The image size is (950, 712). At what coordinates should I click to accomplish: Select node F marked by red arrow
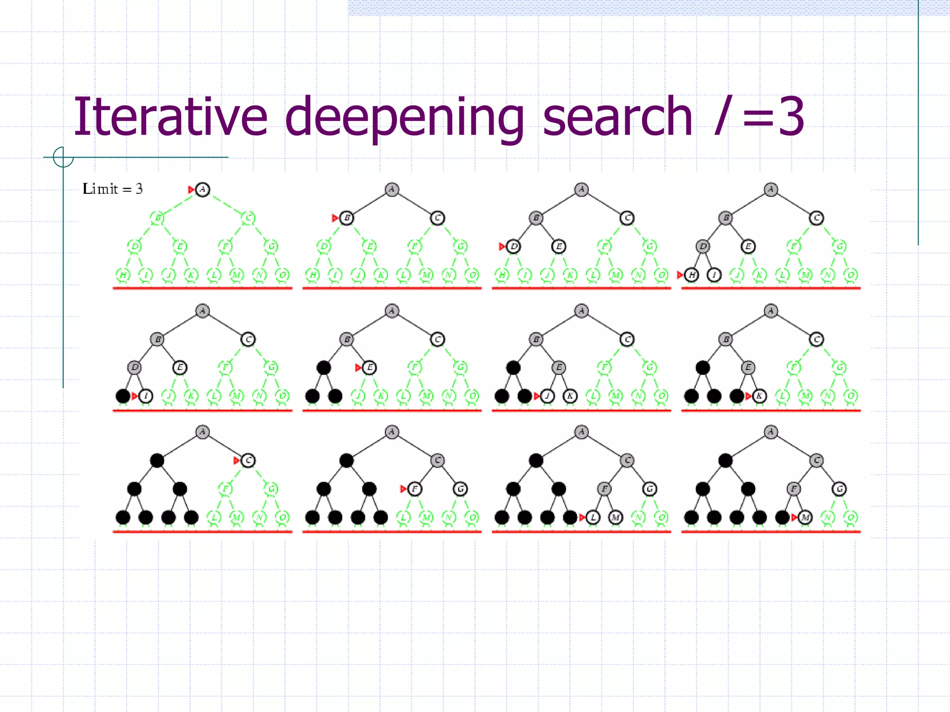pyautogui.click(x=415, y=489)
